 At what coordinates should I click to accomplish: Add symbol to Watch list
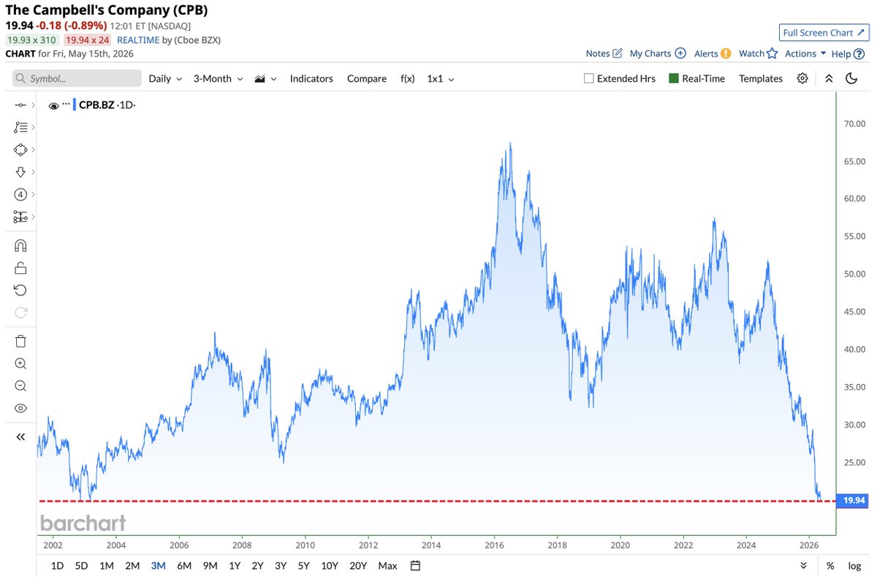[757, 53]
